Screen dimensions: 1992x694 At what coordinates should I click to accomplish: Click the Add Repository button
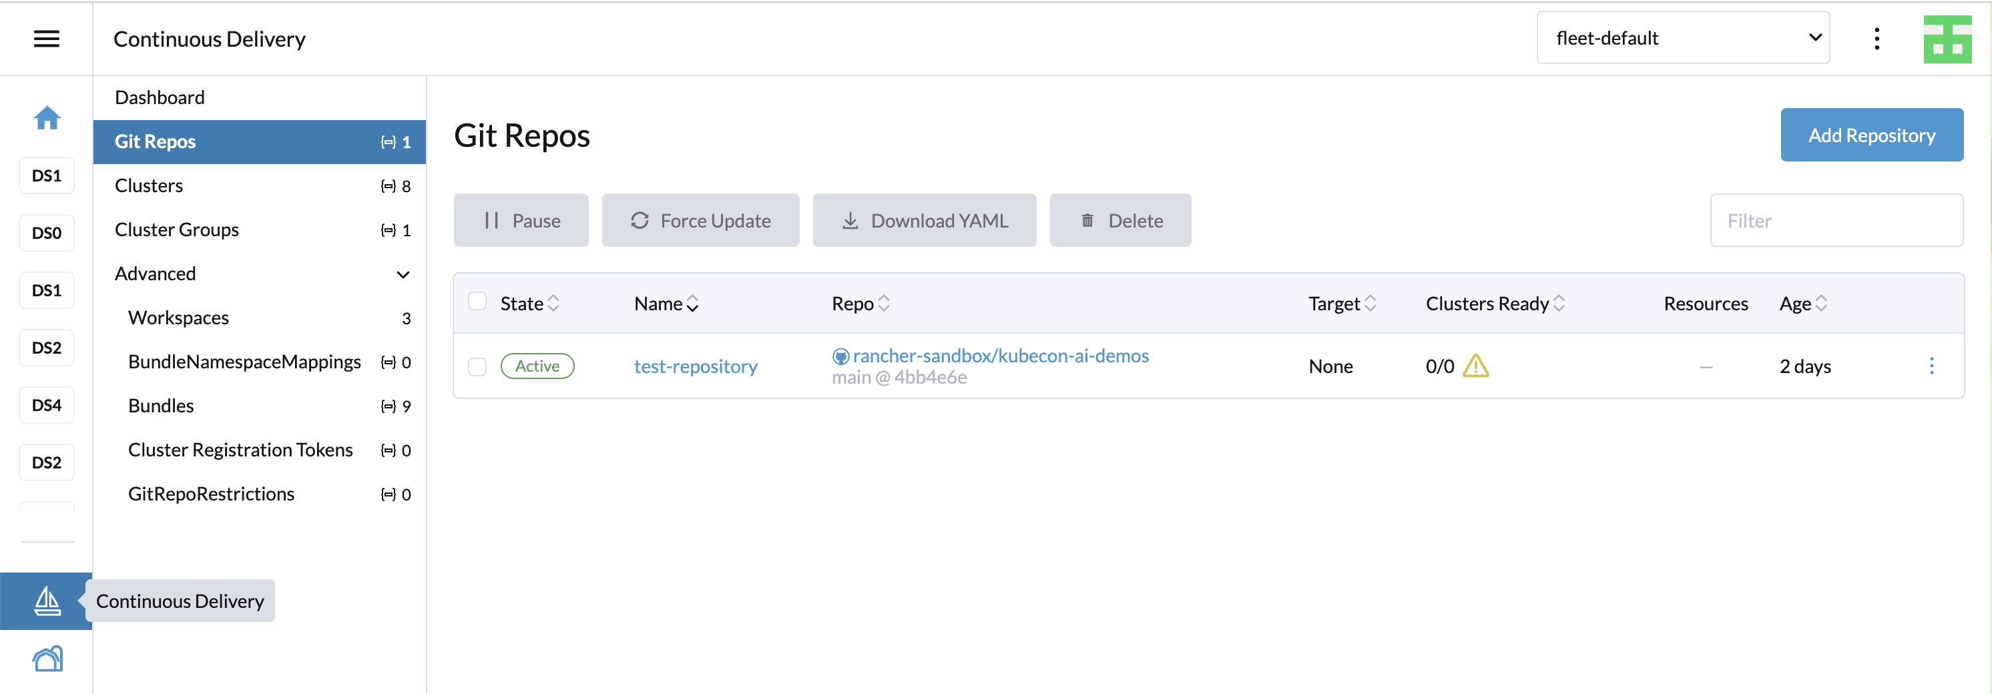coord(1871,135)
